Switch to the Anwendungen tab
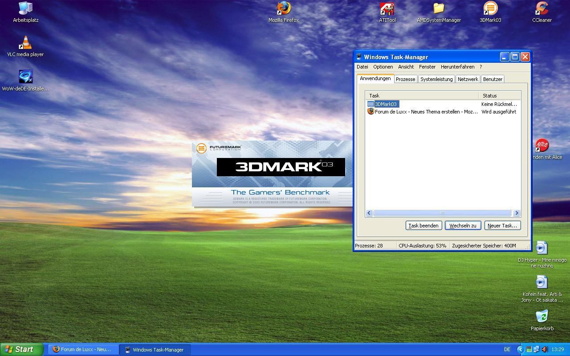The width and height of the screenshot is (570, 356). (x=375, y=78)
